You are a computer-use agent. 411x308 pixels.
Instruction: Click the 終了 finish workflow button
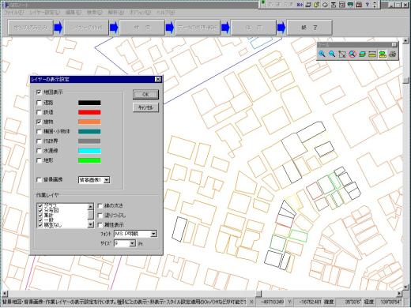[309, 28]
